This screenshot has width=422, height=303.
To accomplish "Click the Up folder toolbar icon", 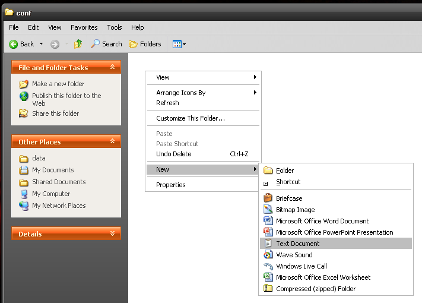I will point(78,44).
